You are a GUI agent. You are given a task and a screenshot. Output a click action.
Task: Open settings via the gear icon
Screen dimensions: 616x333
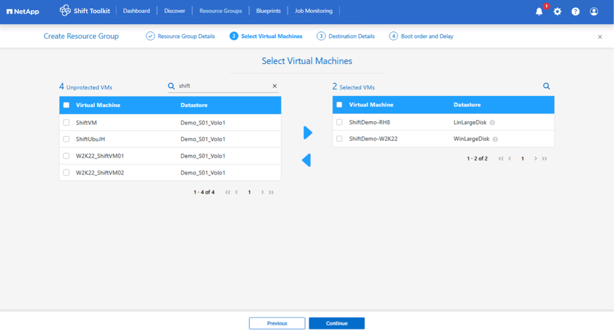557,12
